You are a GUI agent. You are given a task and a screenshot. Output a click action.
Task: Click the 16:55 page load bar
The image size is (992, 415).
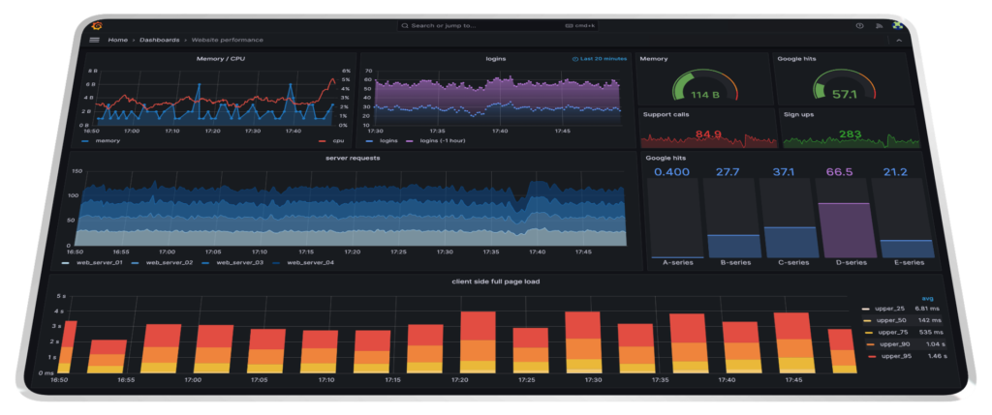tap(108, 357)
